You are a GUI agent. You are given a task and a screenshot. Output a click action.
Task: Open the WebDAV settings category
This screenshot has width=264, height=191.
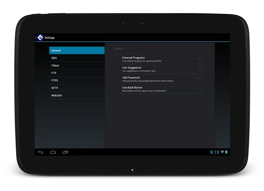pos(77,95)
